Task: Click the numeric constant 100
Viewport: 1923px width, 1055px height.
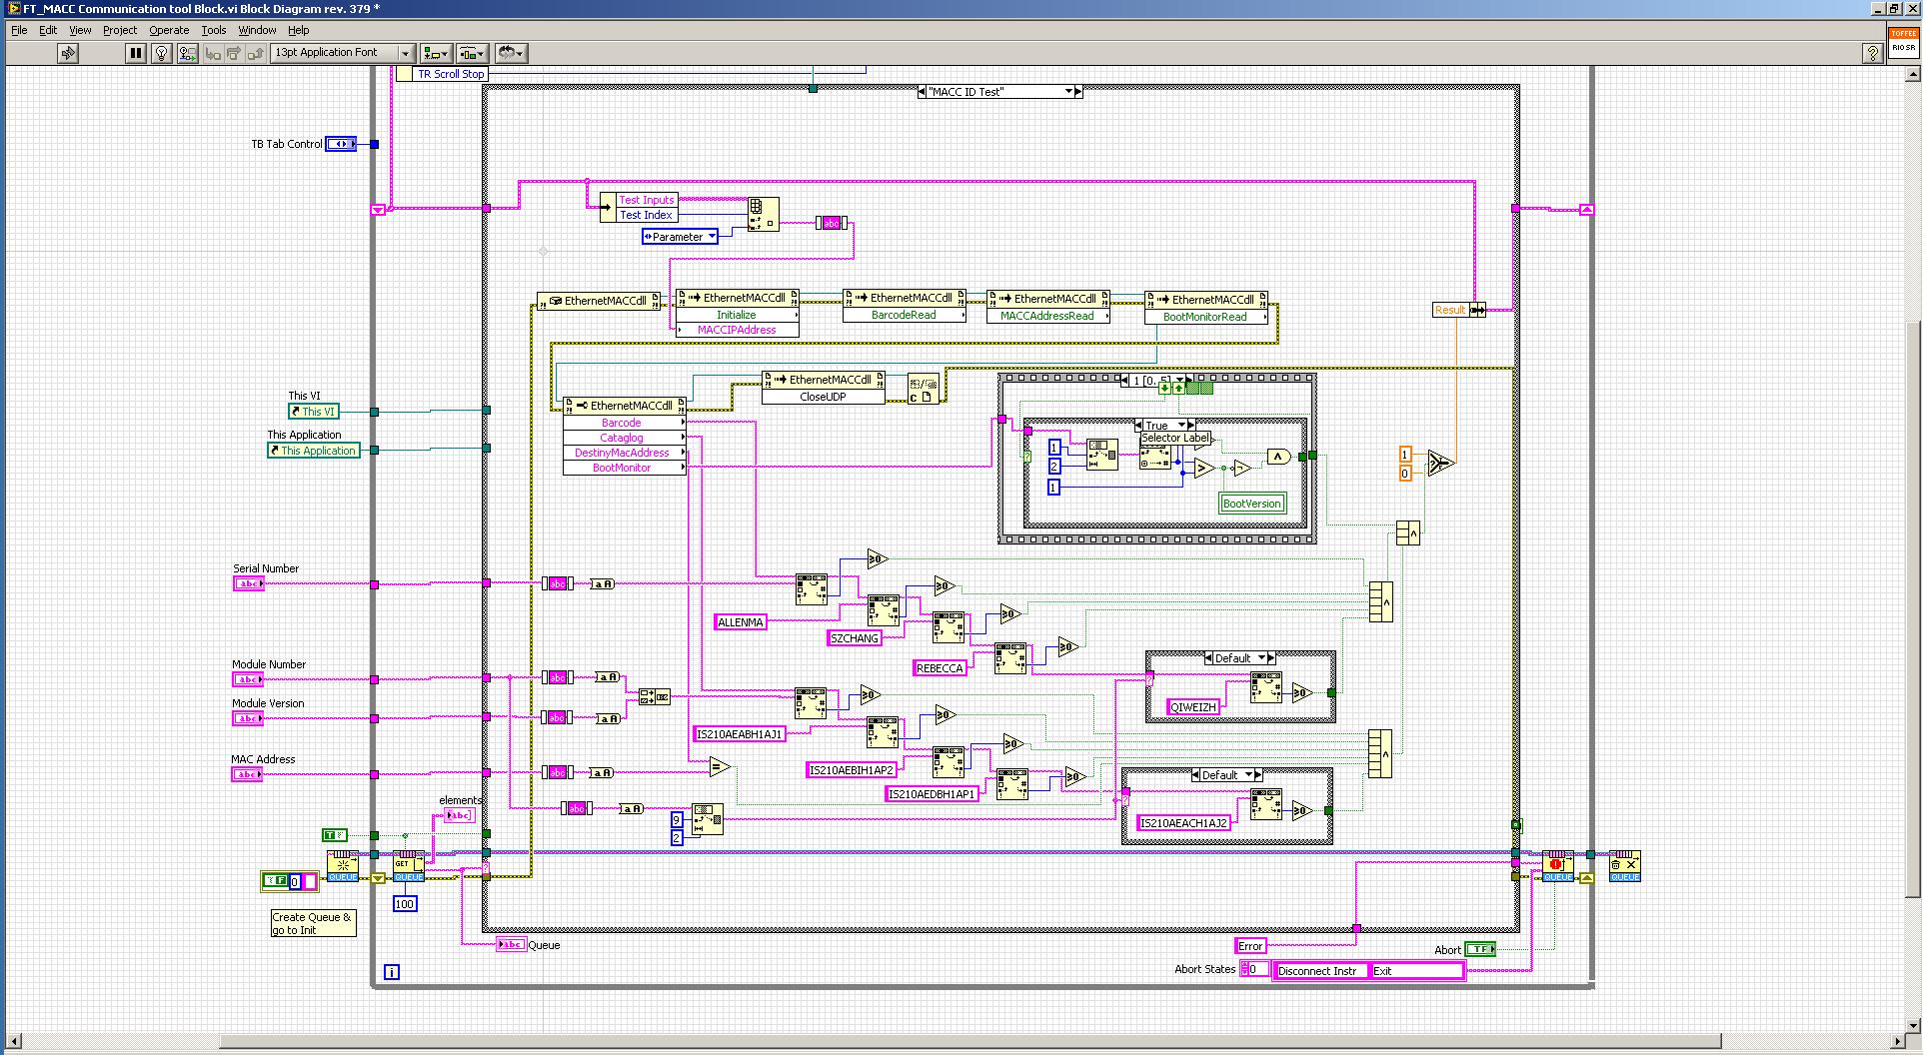Action: 404,904
